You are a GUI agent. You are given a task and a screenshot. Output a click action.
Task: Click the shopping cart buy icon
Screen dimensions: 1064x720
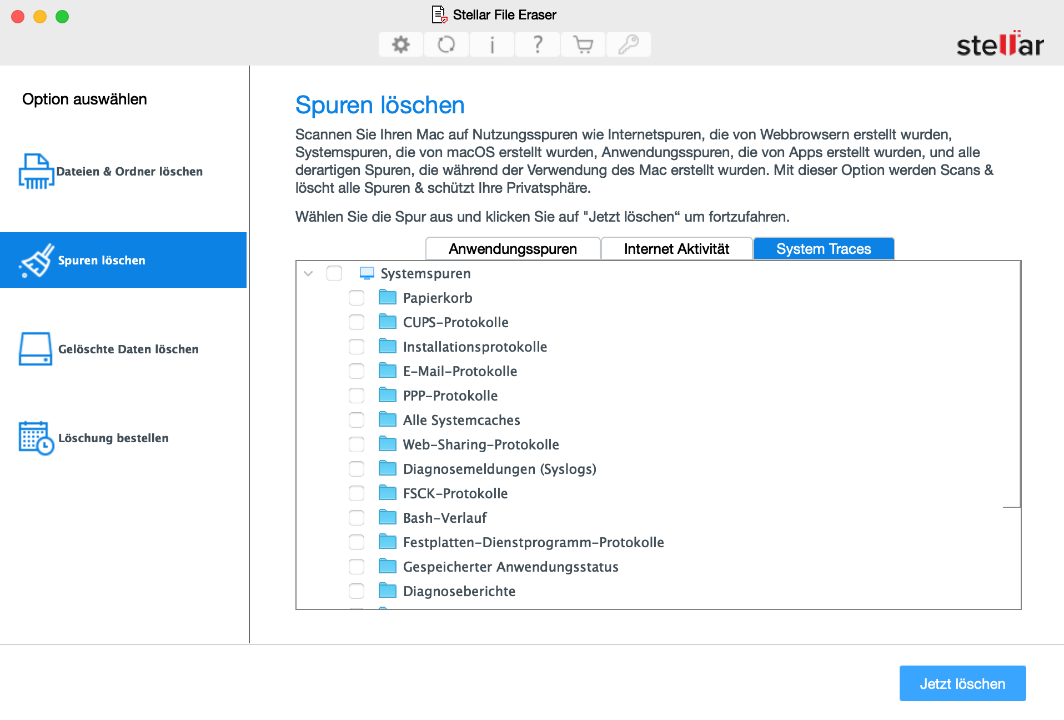point(583,44)
